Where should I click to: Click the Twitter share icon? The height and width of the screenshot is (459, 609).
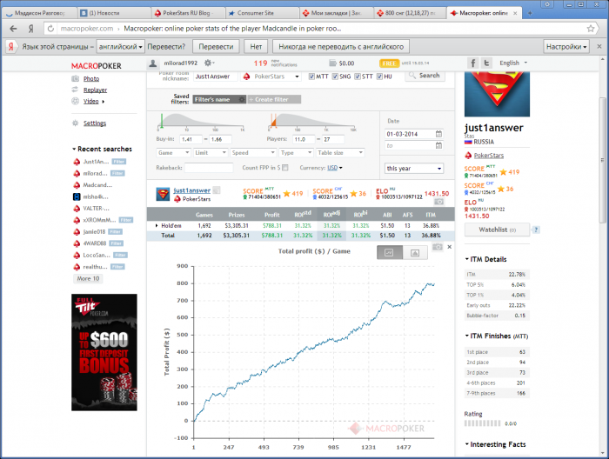click(486, 63)
